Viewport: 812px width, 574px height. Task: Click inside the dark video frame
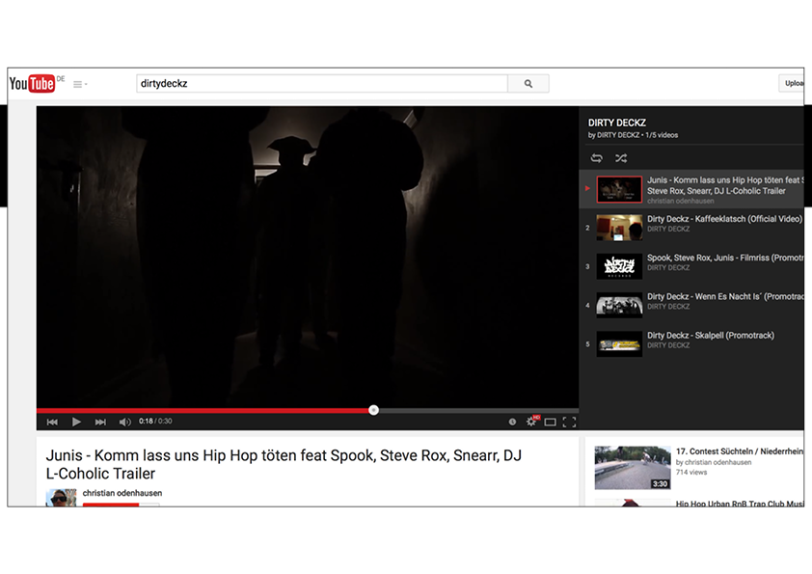coord(308,257)
